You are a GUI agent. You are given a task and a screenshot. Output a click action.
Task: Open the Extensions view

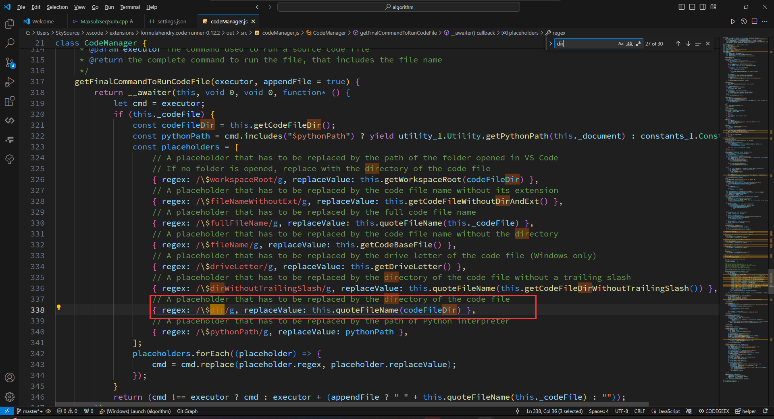click(x=10, y=101)
